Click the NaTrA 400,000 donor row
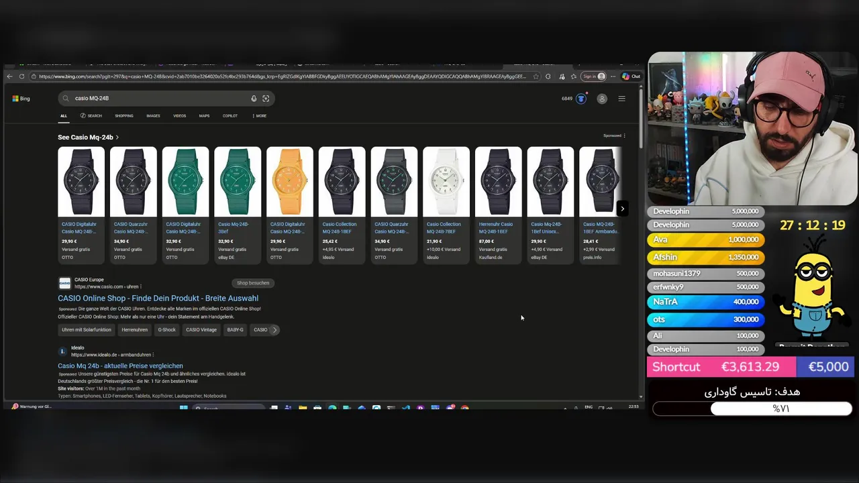The width and height of the screenshot is (859, 483). click(x=705, y=302)
